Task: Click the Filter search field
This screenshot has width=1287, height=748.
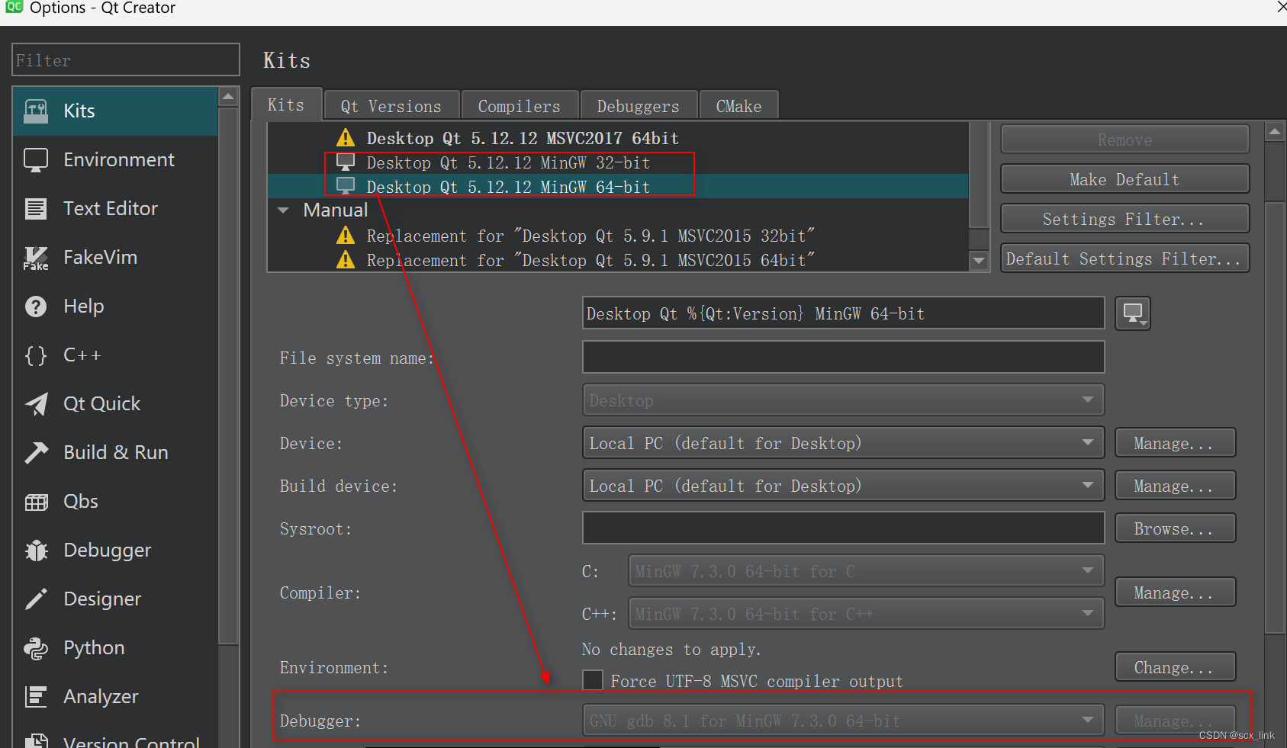Action: (x=126, y=60)
